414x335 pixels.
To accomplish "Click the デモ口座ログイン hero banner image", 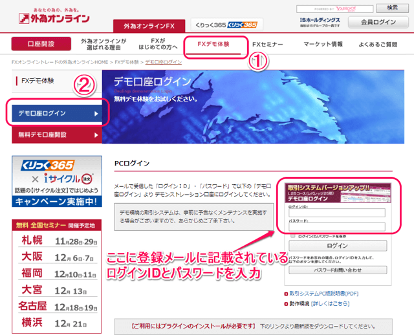I will click(253, 107).
